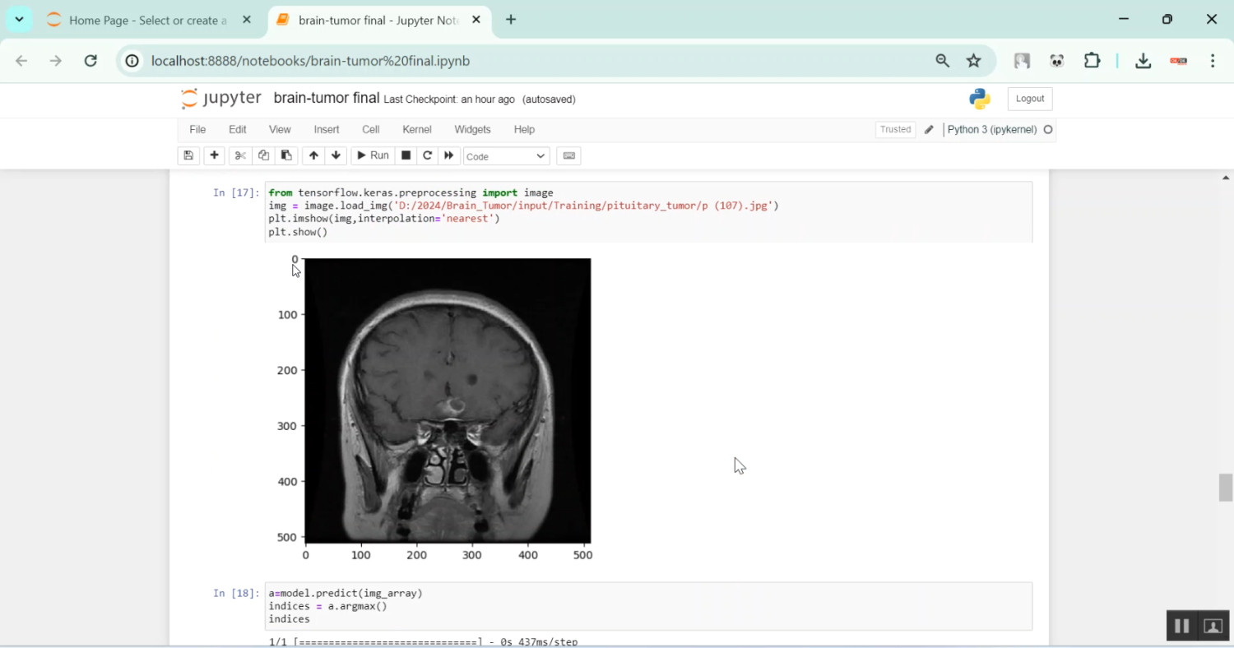Restart kernel and run all cells icon
Image resolution: width=1234 pixels, height=648 pixels.
click(x=449, y=155)
